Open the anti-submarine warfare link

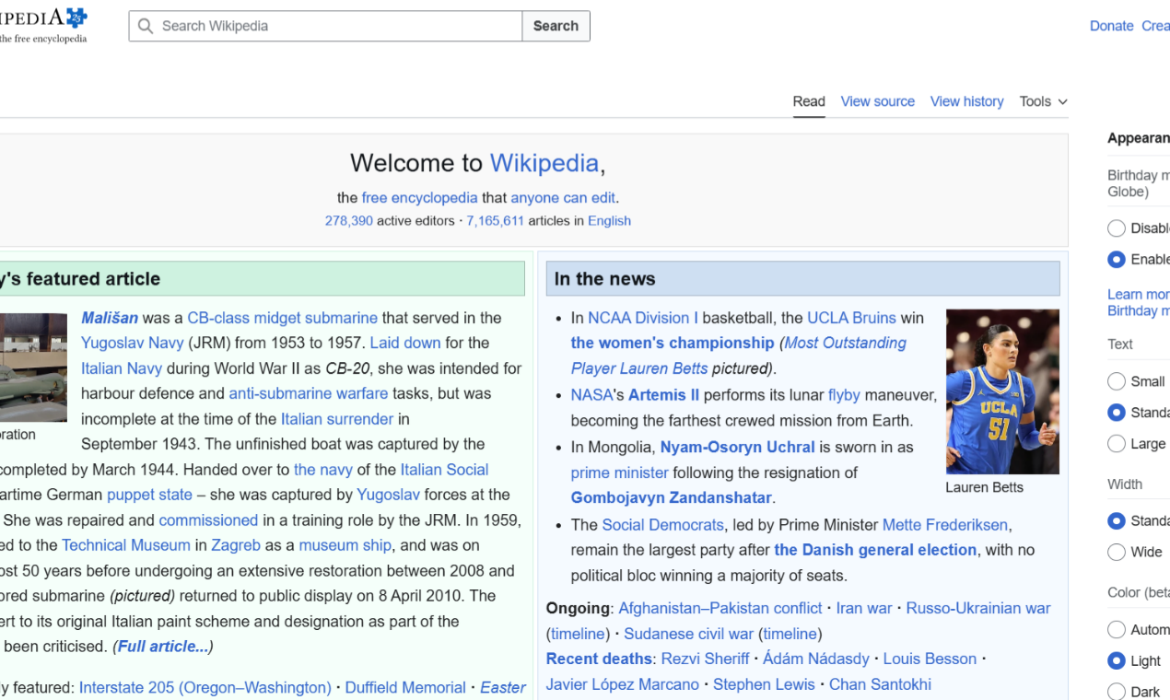coord(309,393)
